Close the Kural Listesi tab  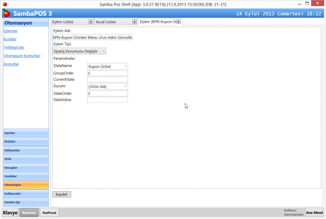click(134, 22)
